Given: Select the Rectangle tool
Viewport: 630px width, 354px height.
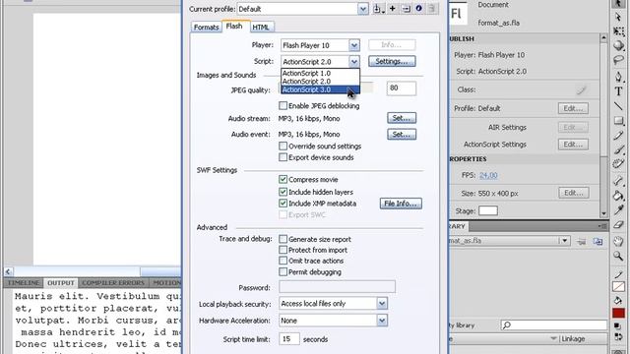Looking at the screenshot, I should tap(618, 120).
